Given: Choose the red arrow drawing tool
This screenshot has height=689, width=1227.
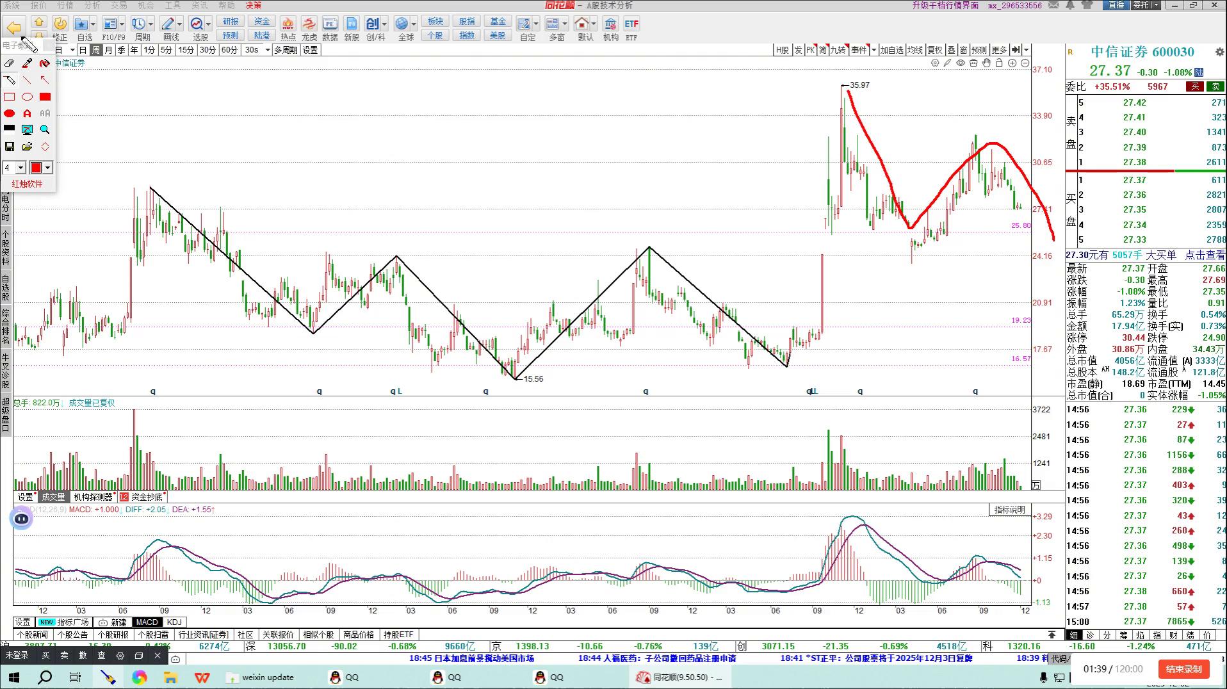Looking at the screenshot, I should tap(45, 80).
